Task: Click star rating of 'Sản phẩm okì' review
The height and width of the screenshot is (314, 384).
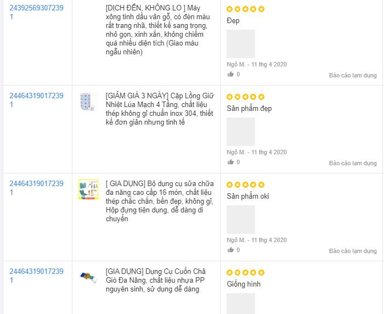Action: click(245, 184)
